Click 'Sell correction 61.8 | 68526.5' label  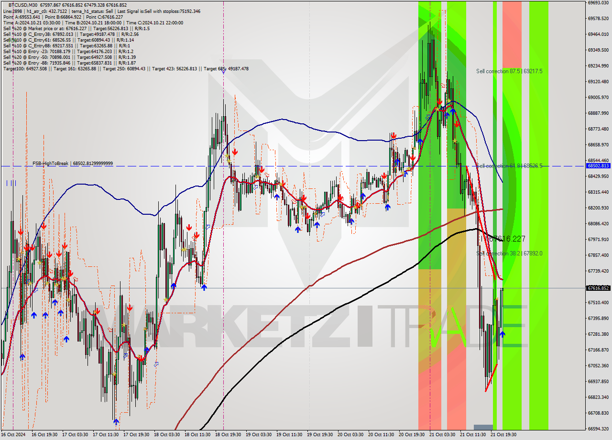[509, 166]
